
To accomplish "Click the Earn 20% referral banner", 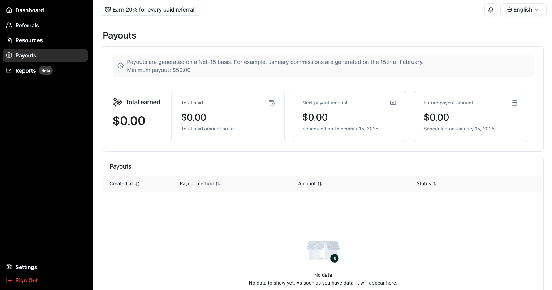I will (150, 9).
